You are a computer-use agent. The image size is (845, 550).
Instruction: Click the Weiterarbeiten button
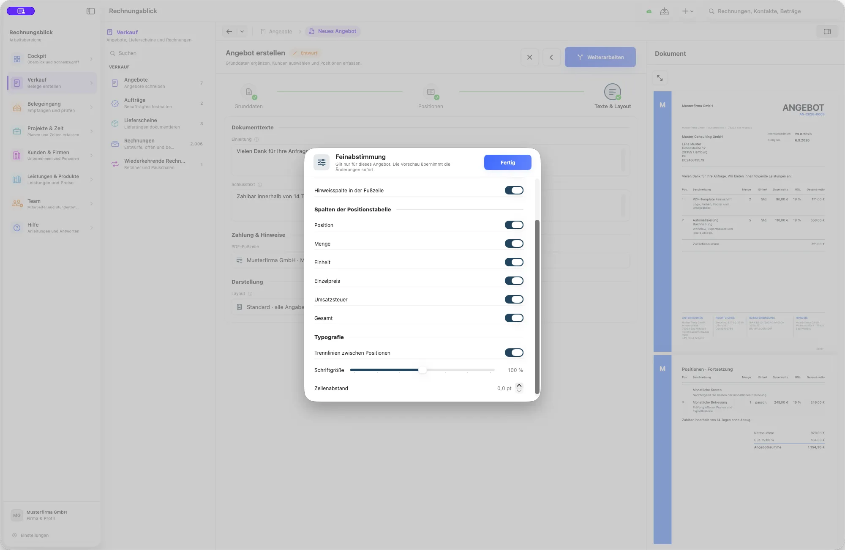tap(600, 57)
